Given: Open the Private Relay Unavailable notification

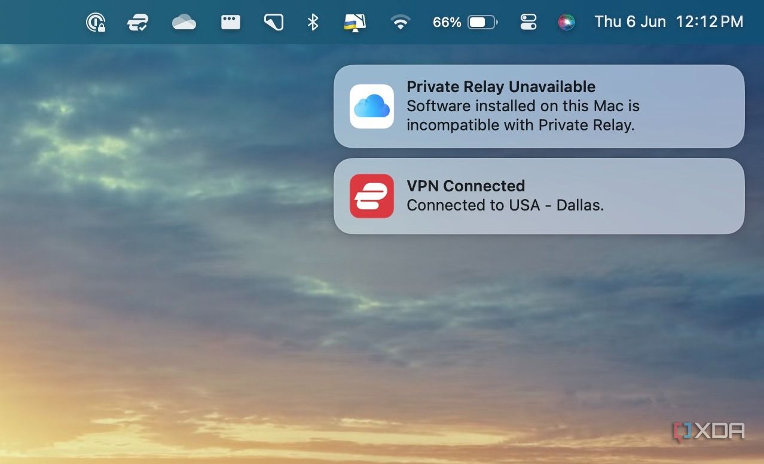Looking at the screenshot, I should (538, 106).
